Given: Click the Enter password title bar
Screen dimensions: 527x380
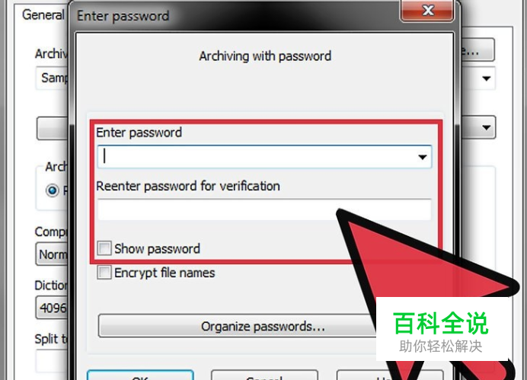Looking at the screenshot, I should click(x=235, y=15).
